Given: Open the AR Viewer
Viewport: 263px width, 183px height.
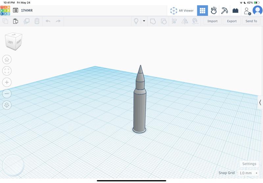Looking at the screenshot, I should (x=182, y=10).
